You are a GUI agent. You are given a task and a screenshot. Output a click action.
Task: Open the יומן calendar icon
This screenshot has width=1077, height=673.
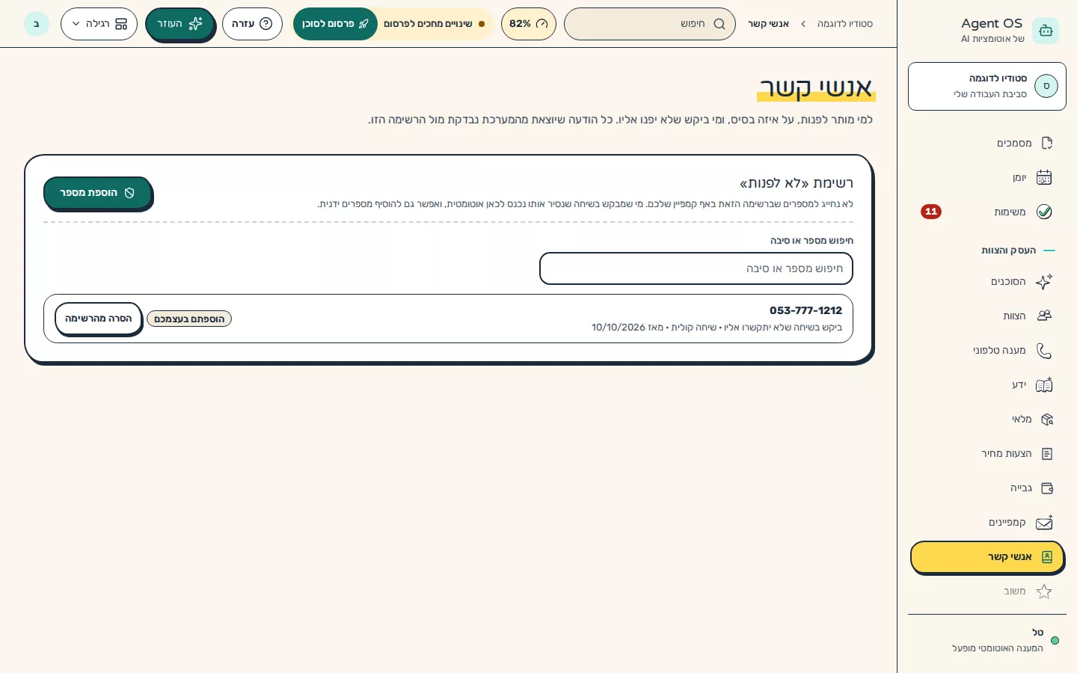(x=1045, y=177)
